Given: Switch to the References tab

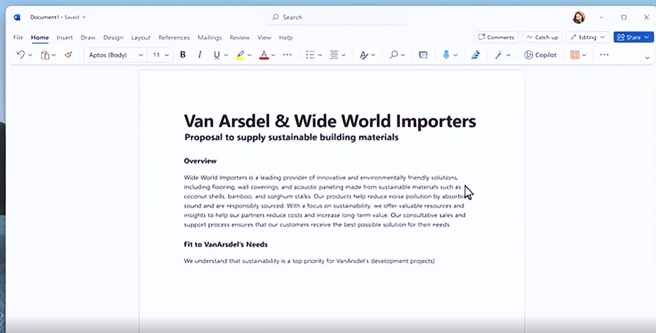Looking at the screenshot, I should (174, 37).
